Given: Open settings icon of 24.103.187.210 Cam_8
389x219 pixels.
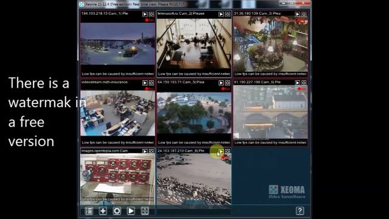Looking at the screenshot, I should point(227,151).
